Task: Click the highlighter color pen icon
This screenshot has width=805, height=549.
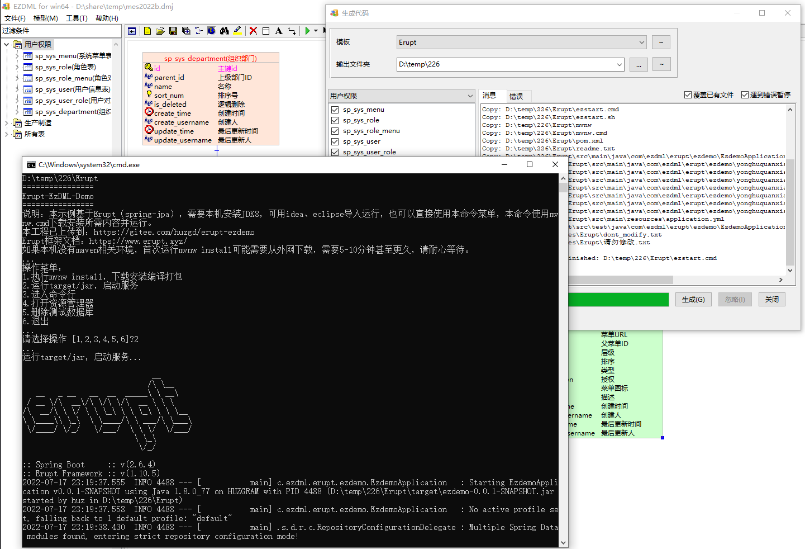Action: [237, 31]
